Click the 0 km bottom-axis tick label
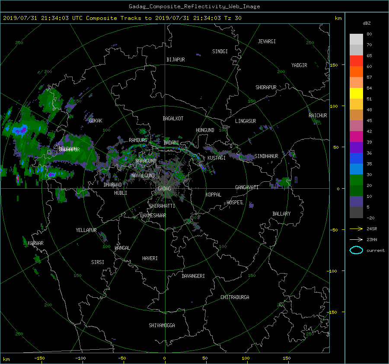Screen dimensions: 389x364 tap(164, 358)
